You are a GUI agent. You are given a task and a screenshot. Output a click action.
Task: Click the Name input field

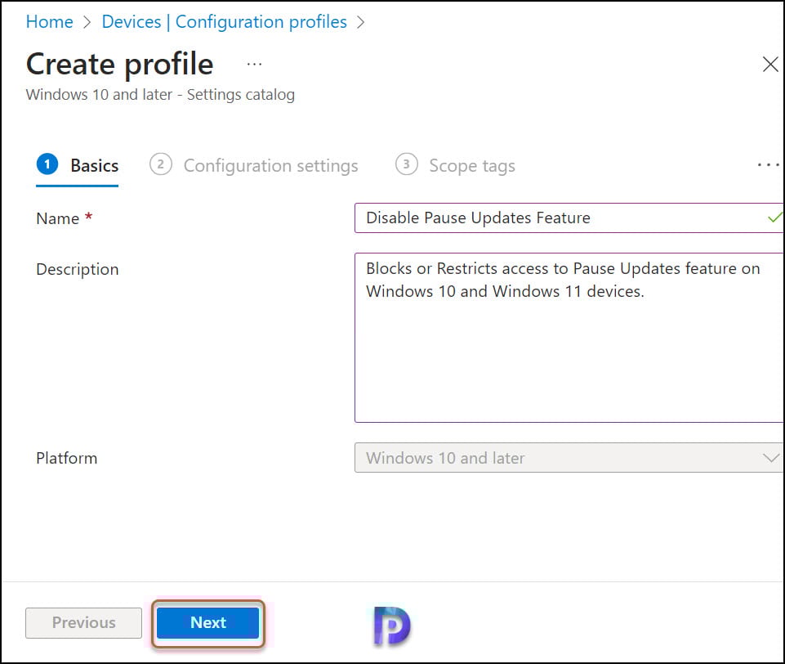(x=569, y=218)
